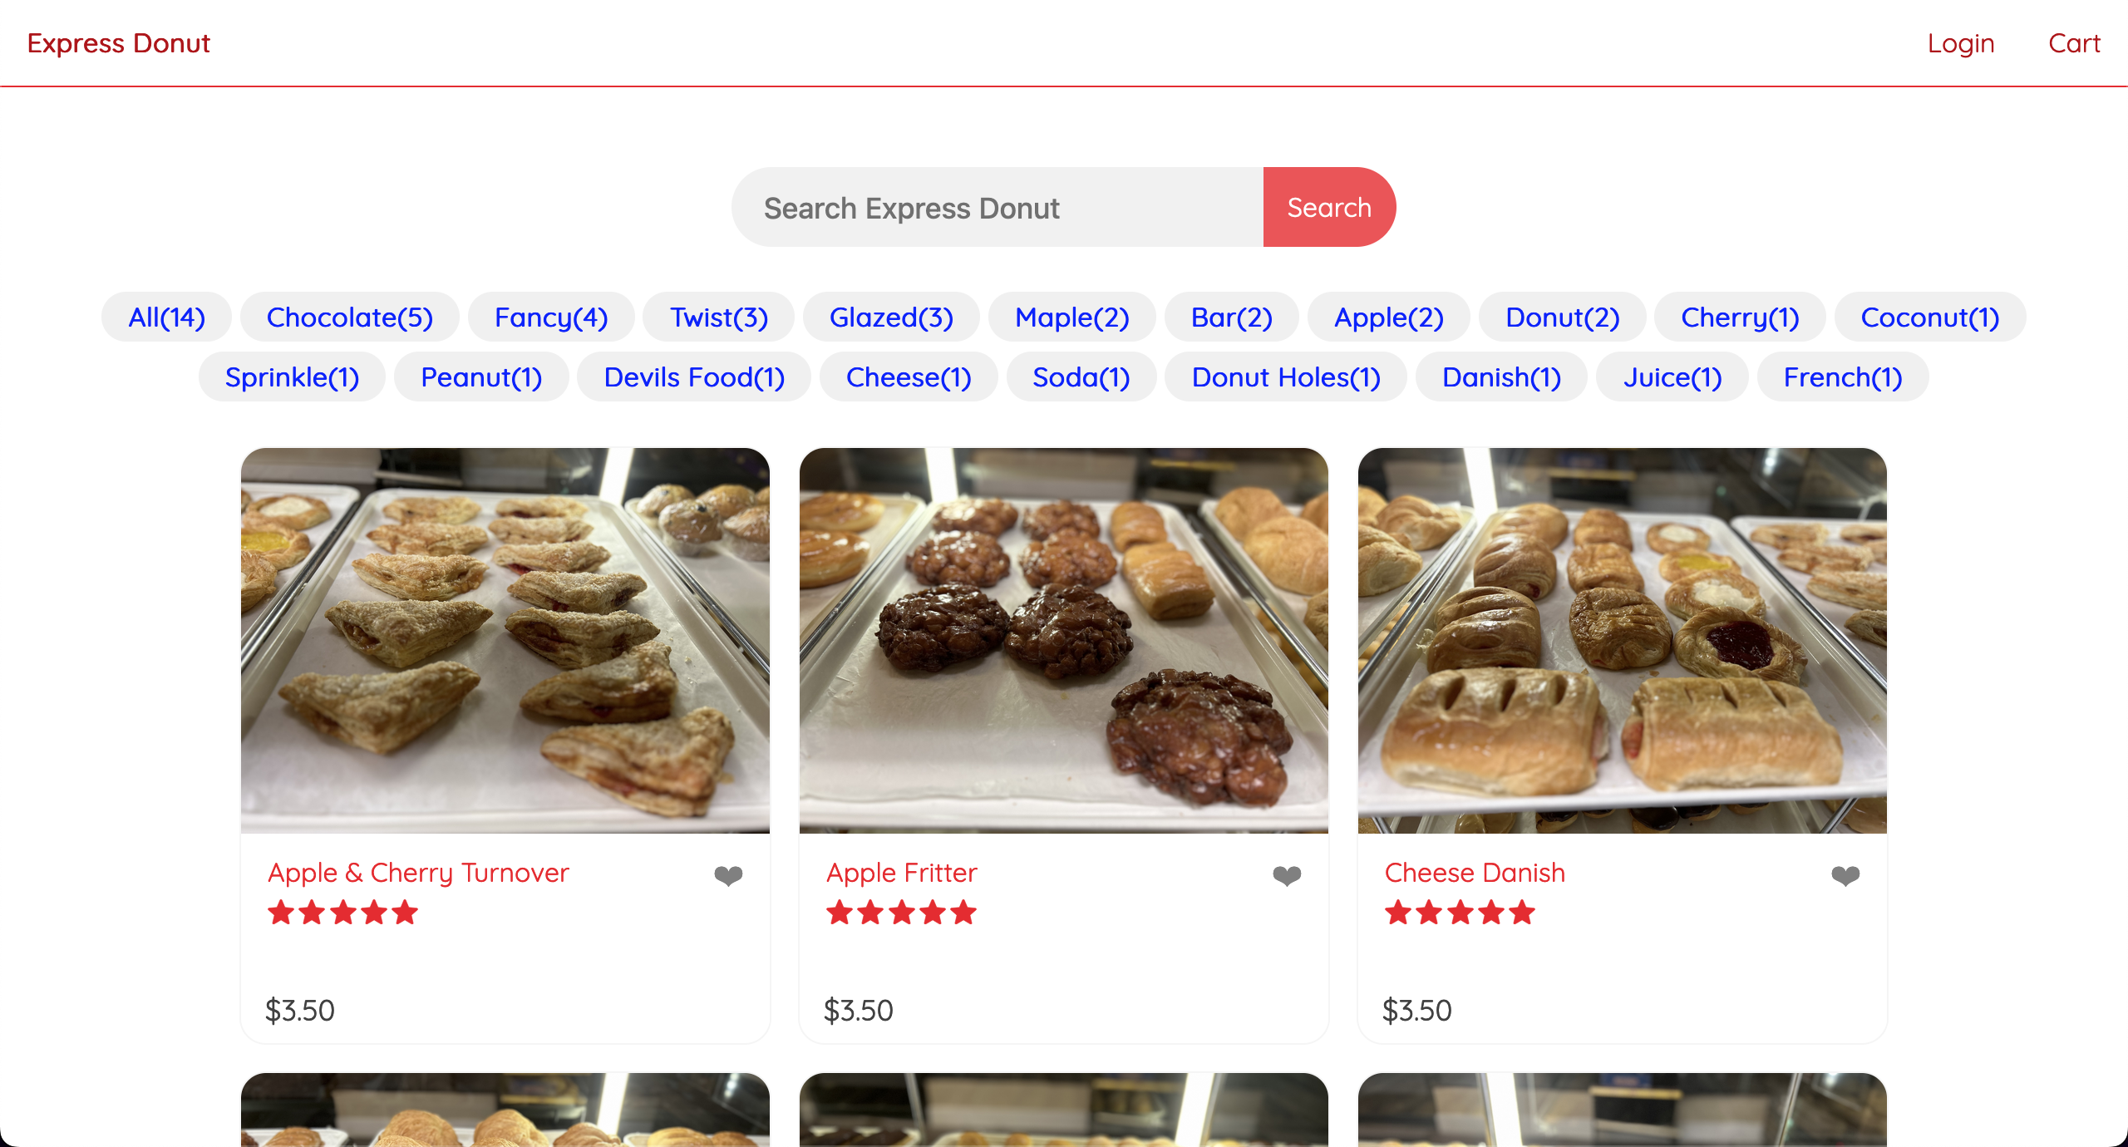Click Apple & Cherry Turnover's star rating
Screen dimensions: 2128x1147
(342, 913)
